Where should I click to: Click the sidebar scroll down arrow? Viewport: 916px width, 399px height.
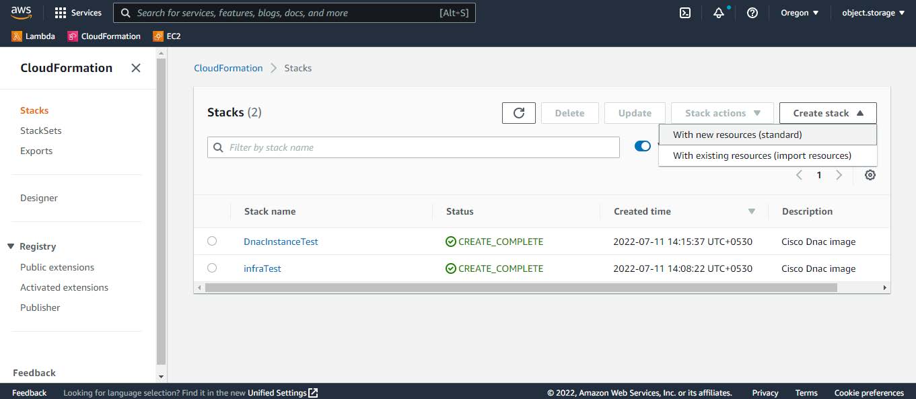tap(161, 377)
